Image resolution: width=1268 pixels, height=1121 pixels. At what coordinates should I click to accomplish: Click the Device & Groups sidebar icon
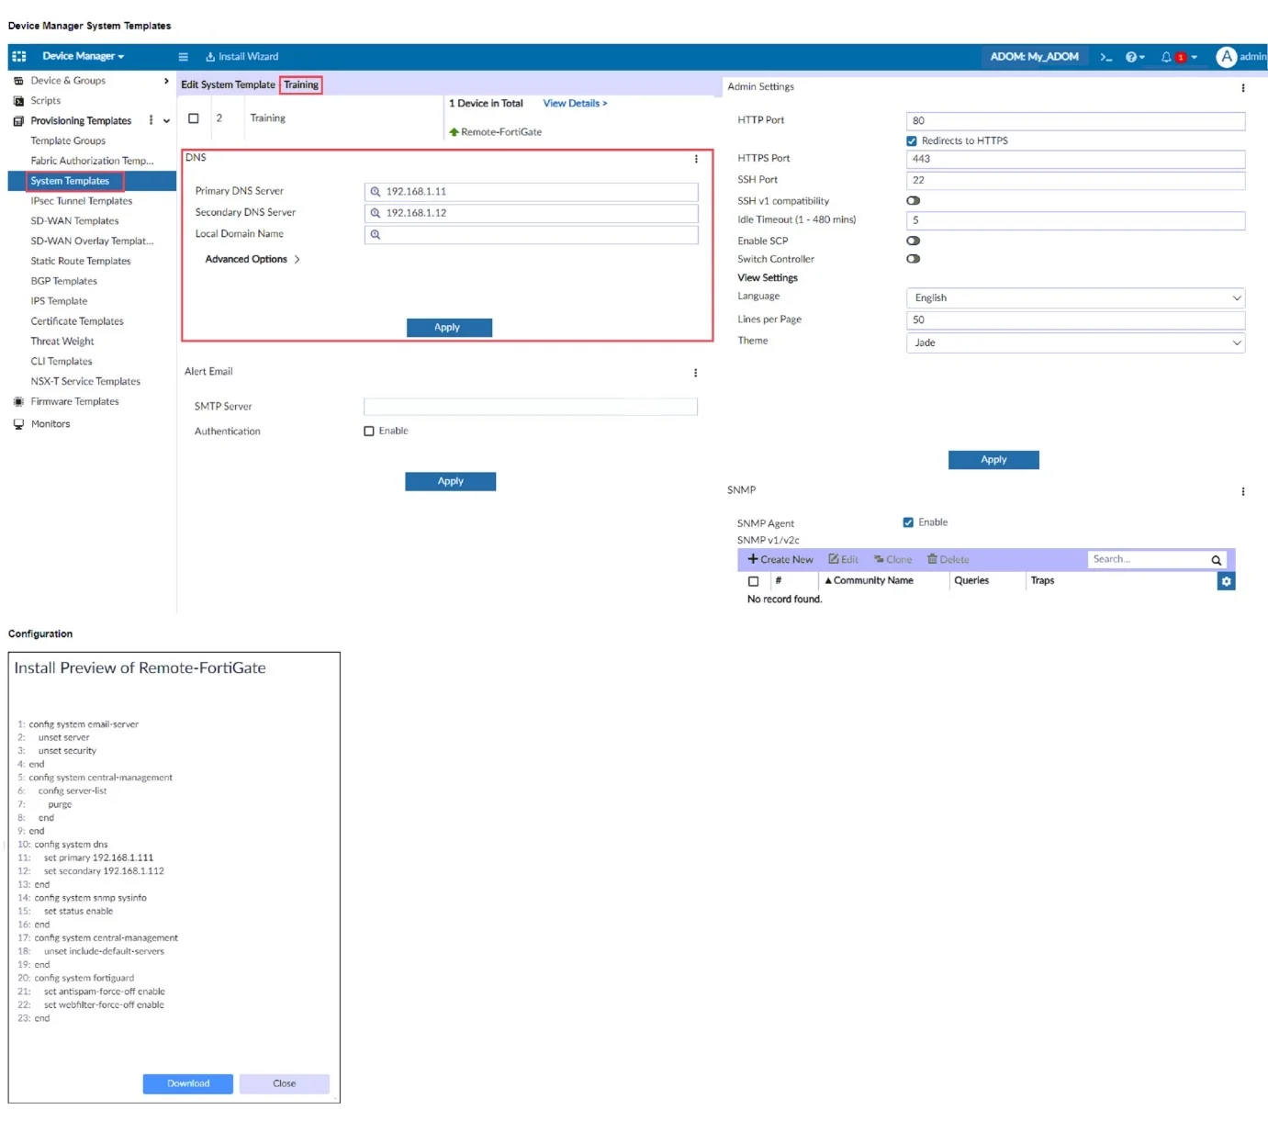18,81
